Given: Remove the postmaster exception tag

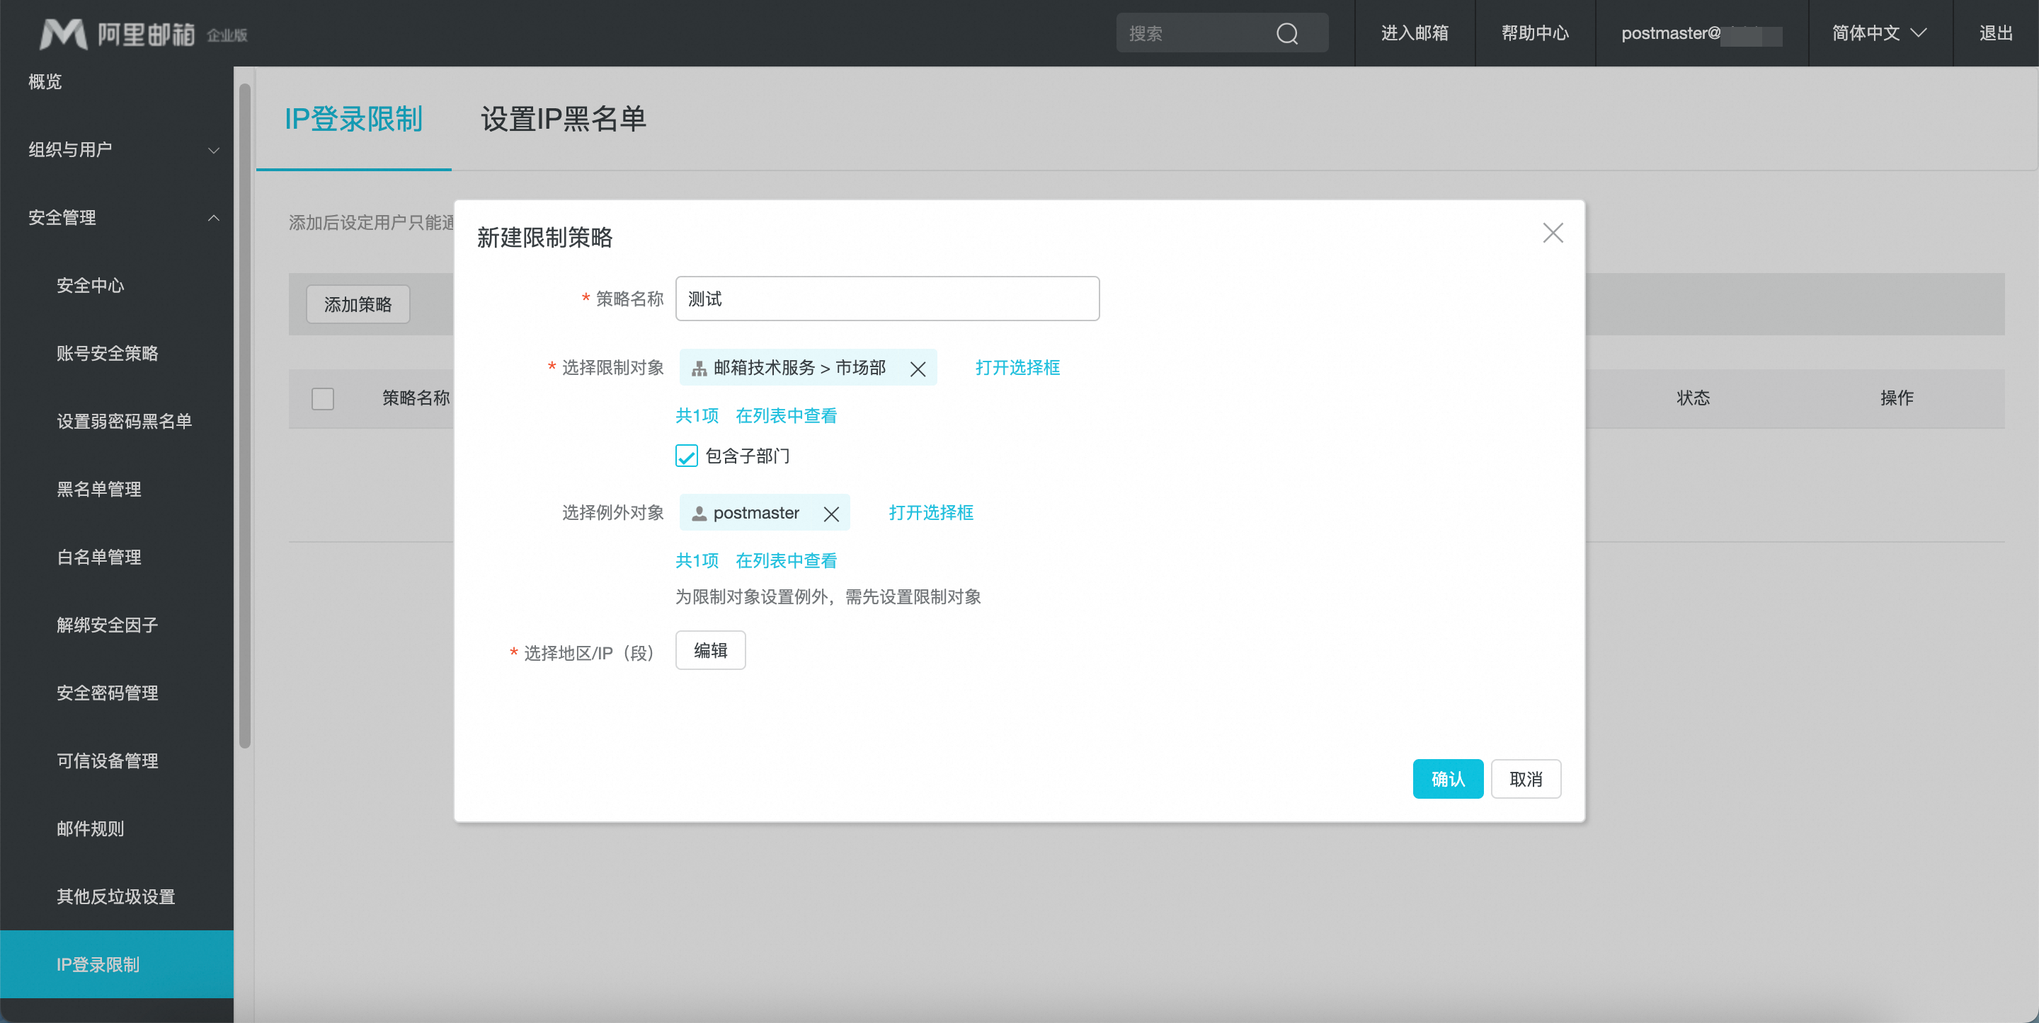Looking at the screenshot, I should [x=830, y=514].
